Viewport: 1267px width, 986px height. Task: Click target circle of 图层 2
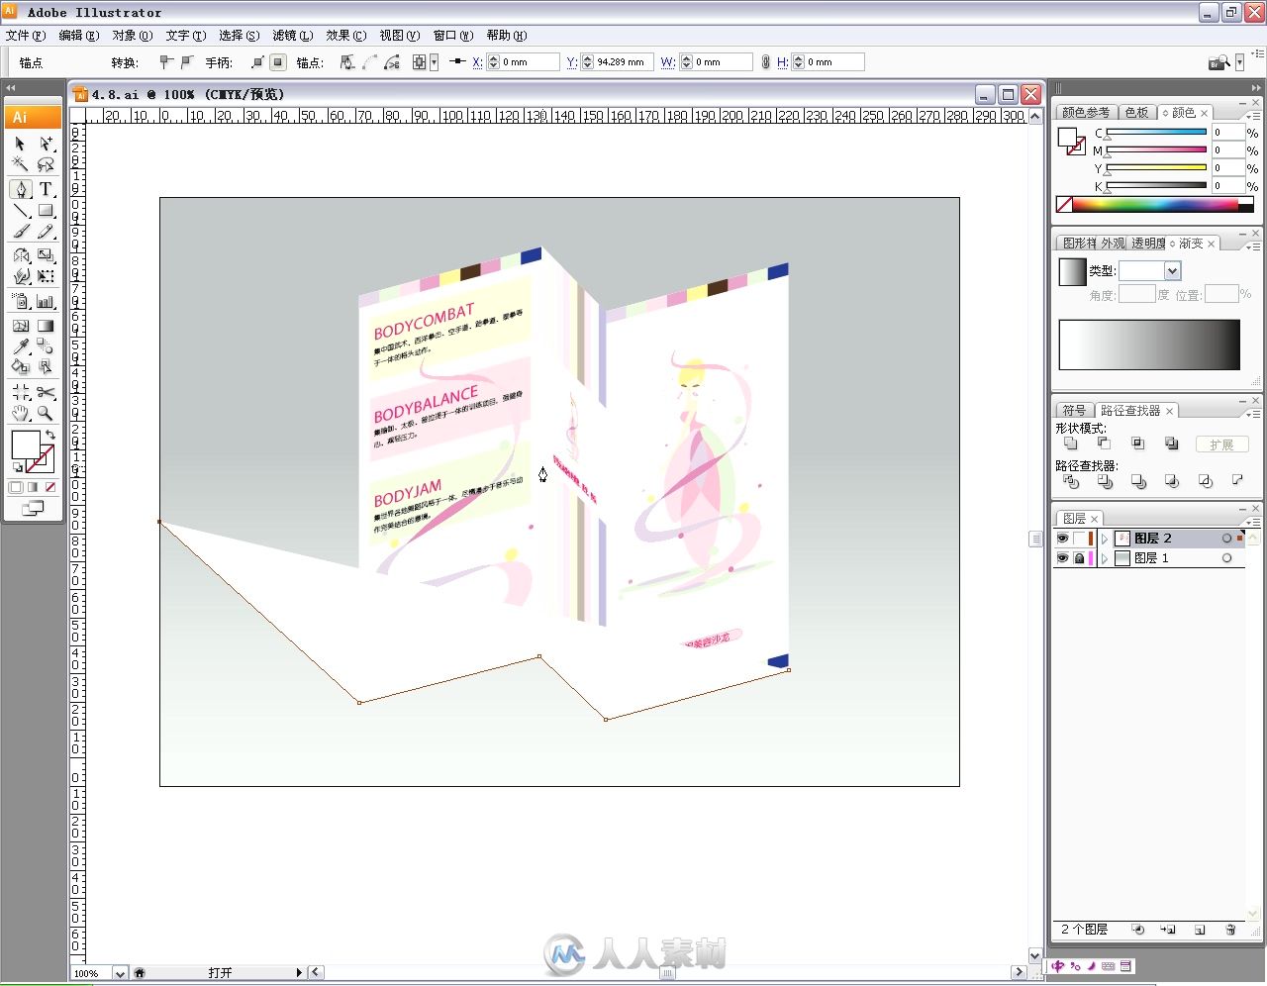click(x=1226, y=539)
